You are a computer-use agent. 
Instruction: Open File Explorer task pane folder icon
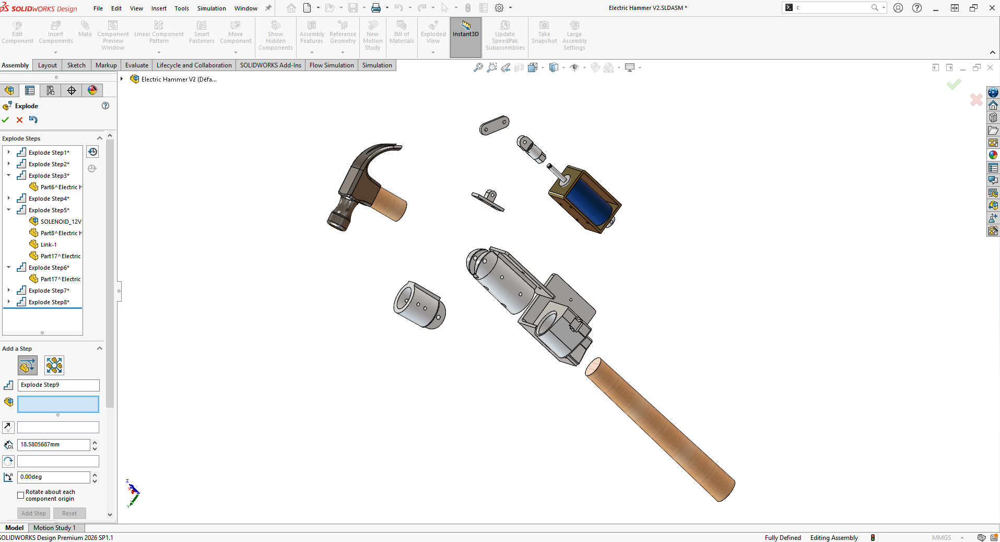tap(993, 130)
